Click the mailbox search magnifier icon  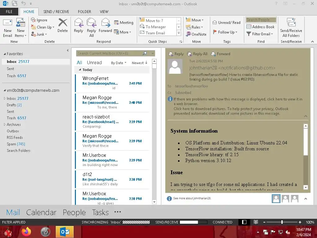[x=145, y=53]
